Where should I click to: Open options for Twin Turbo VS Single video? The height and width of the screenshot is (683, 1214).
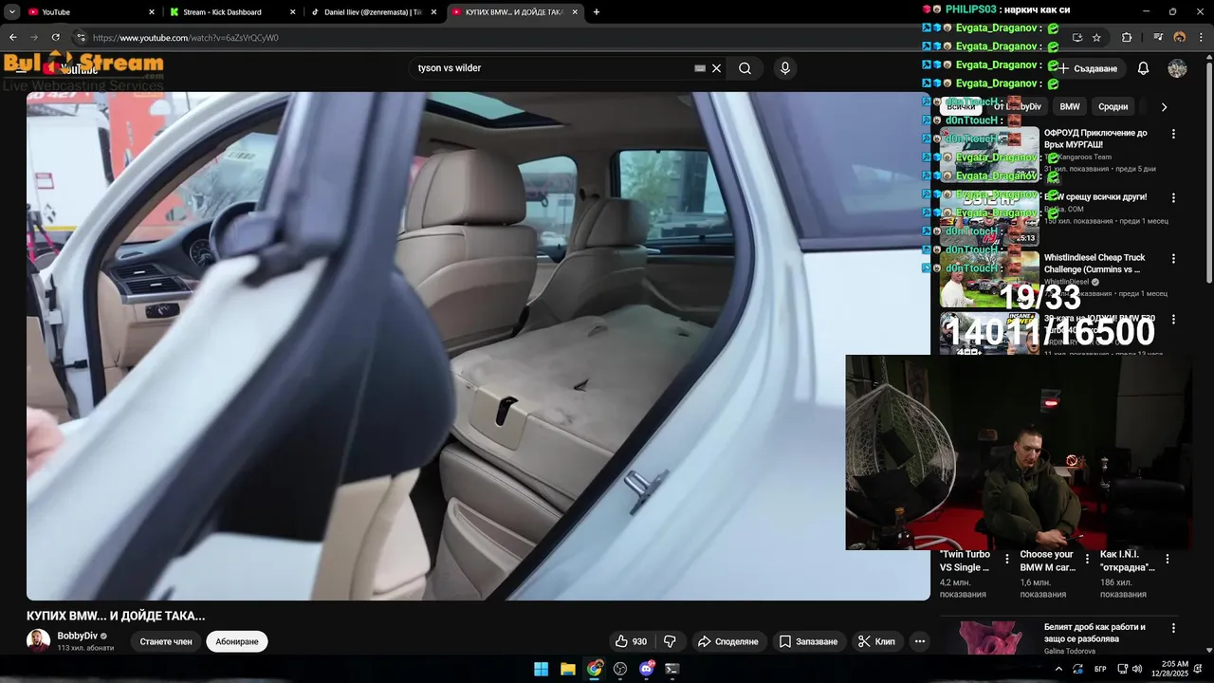pyautogui.click(x=1007, y=560)
